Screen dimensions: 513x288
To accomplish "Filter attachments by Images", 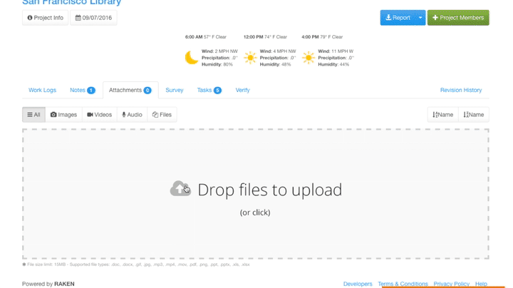I will pos(63,115).
